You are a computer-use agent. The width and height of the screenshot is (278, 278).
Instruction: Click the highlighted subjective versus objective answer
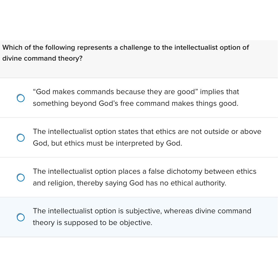tap(142, 217)
